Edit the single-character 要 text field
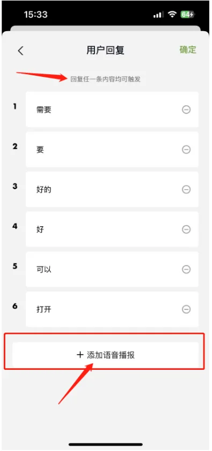212x451 pixels. [x=112, y=149]
